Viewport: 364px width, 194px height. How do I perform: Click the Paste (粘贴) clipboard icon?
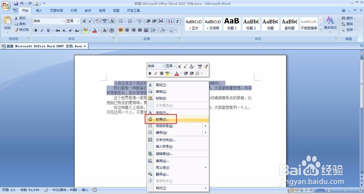(x=7, y=20)
